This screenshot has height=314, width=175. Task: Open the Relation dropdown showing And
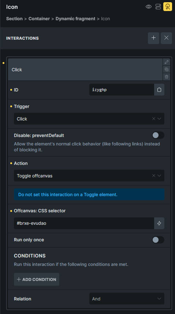(127, 299)
